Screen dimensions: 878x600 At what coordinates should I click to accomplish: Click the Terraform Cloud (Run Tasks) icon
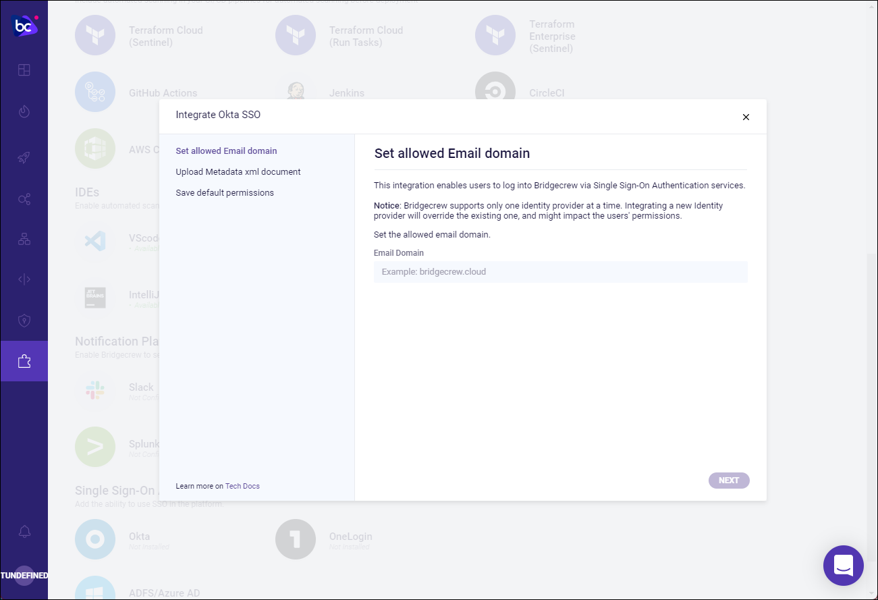click(x=296, y=35)
